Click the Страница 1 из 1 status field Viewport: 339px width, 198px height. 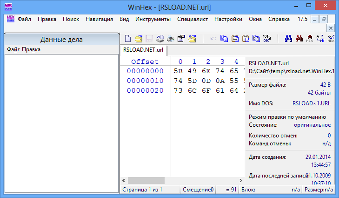point(150,190)
